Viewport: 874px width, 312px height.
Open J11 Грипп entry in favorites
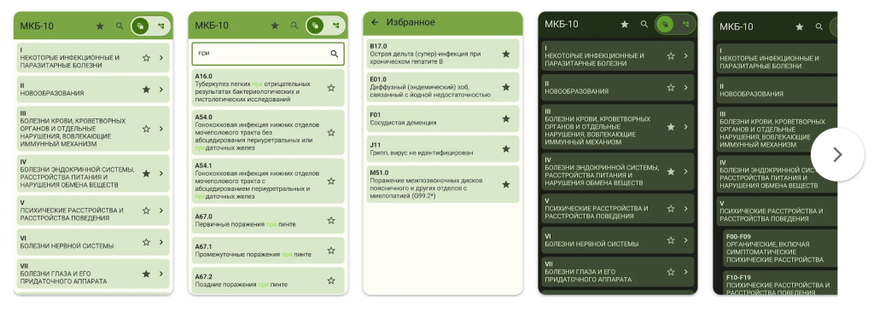click(443, 149)
